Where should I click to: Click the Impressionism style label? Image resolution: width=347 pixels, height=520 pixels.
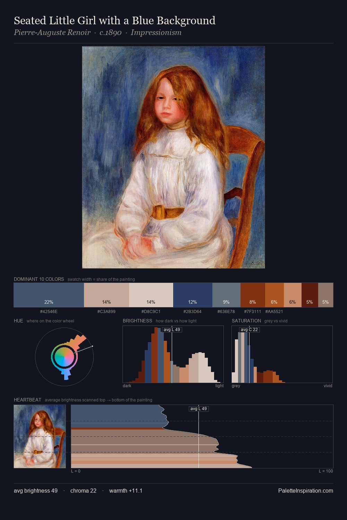coord(156,33)
